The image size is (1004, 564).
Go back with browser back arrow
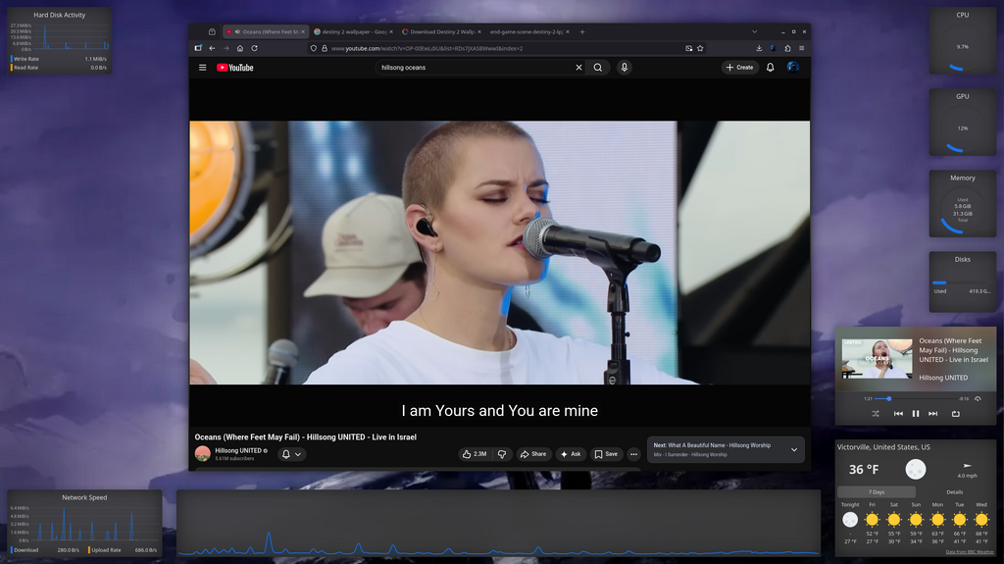click(x=212, y=48)
